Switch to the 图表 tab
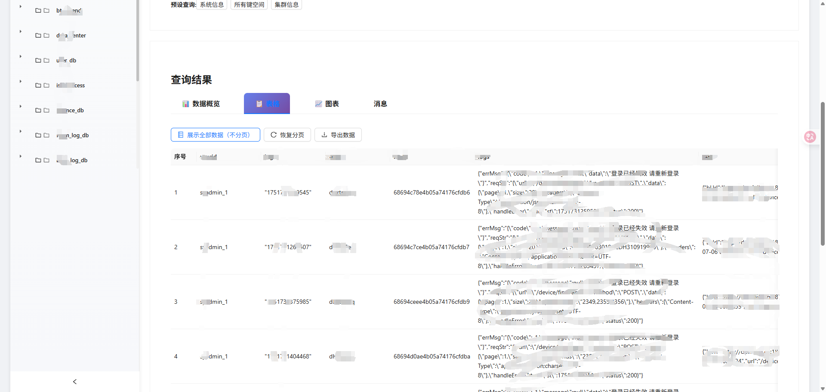The height and width of the screenshot is (392, 826). point(327,104)
